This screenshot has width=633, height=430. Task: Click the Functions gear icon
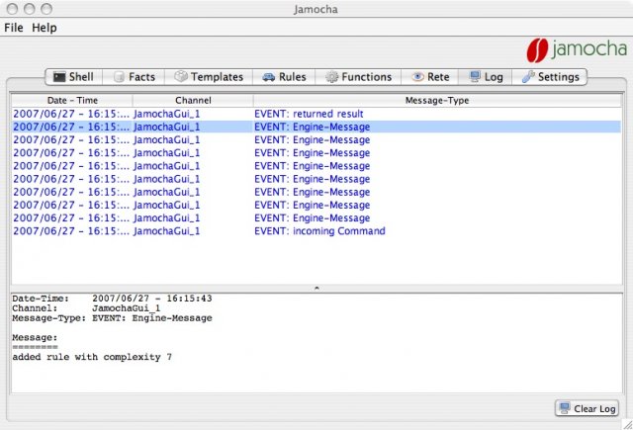tap(331, 77)
